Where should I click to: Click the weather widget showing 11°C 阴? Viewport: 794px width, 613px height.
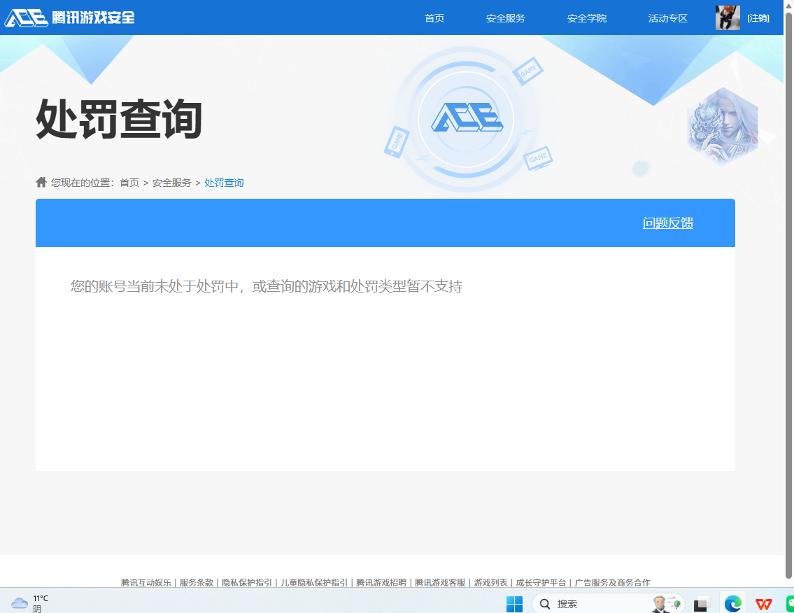pos(31,603)
